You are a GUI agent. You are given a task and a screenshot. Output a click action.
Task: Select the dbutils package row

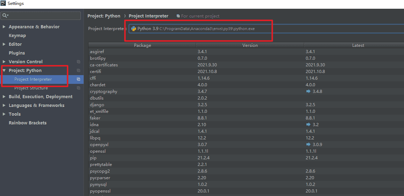246,98
